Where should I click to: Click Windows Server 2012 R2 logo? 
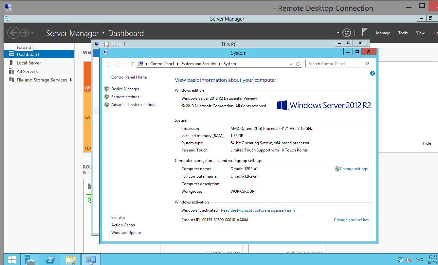[x=324, y=105]
